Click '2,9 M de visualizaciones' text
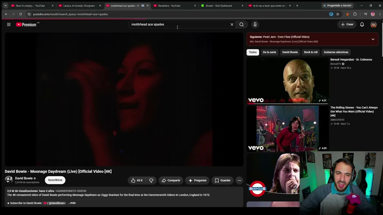 (x=22, y=191)
